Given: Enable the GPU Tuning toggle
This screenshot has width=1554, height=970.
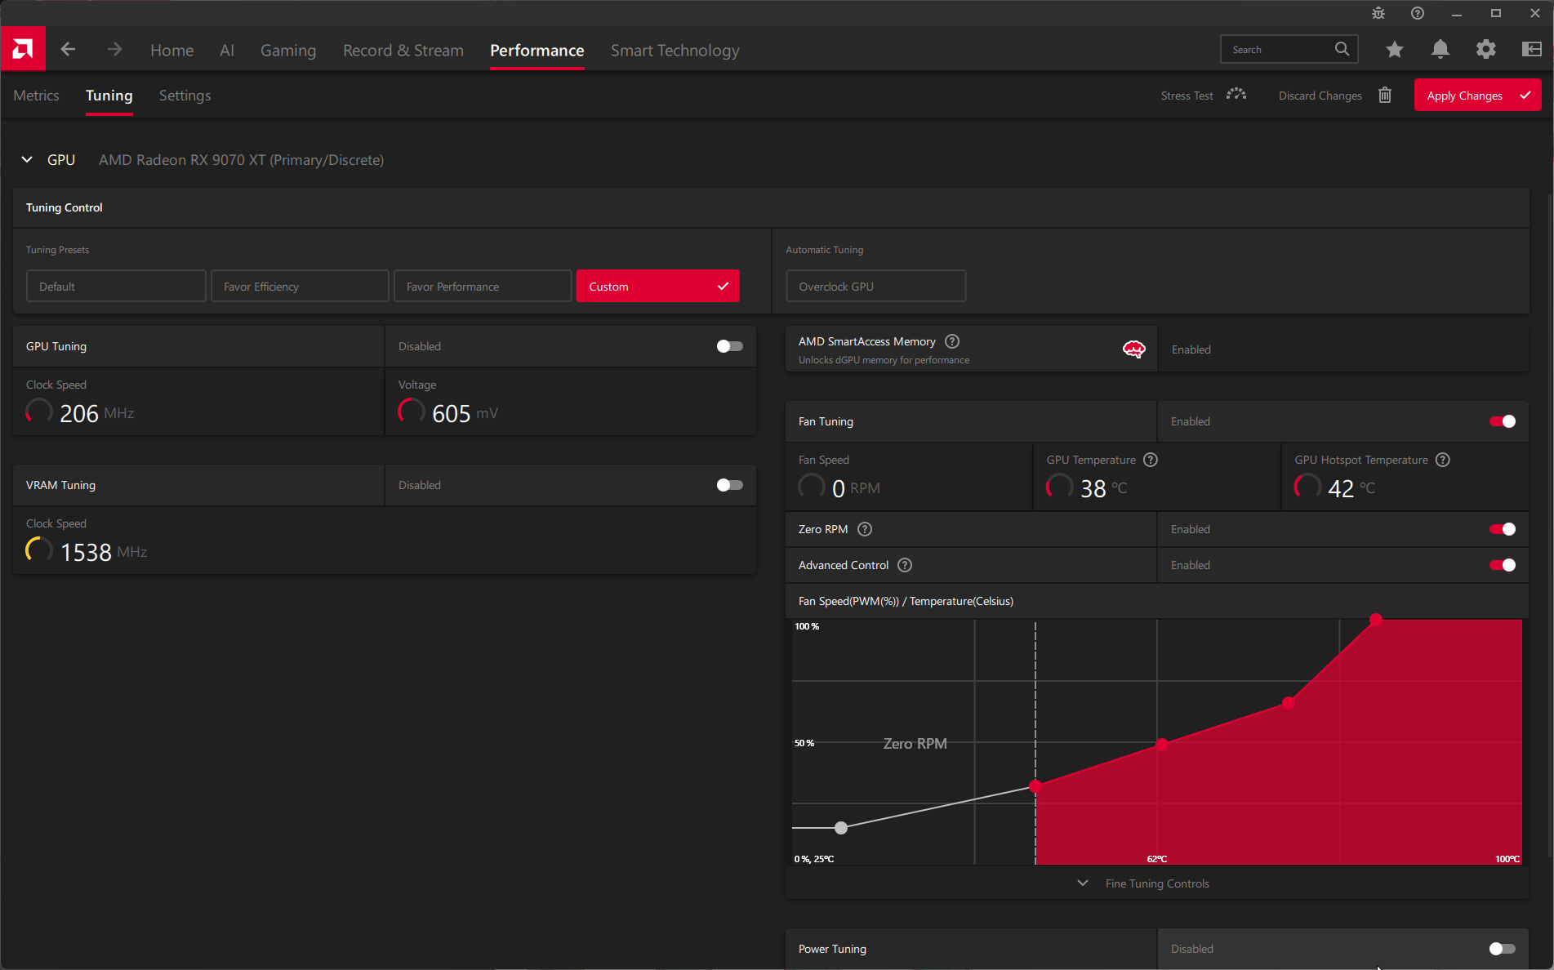Looking at the screenshot, I should pyautogui.click(x=729, y=346).
